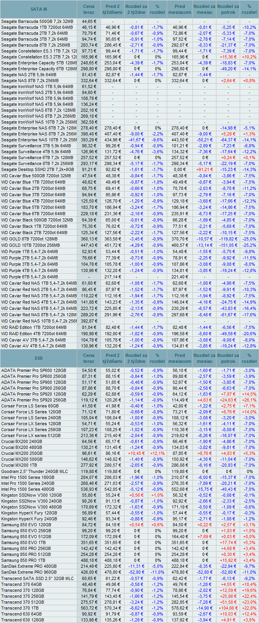Click the SSD section header
Screen dimensions: 259x623
pos(39,358)
